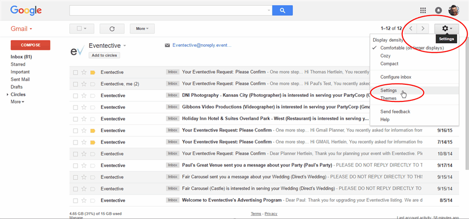Click the COMPOSE button
This screenshot has height=219, width=469.
tap(30, 45)
